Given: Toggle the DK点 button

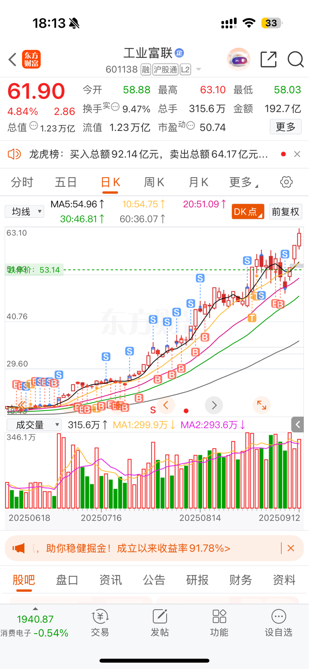Looking at the screenshot, I should [x=248, y=211].
